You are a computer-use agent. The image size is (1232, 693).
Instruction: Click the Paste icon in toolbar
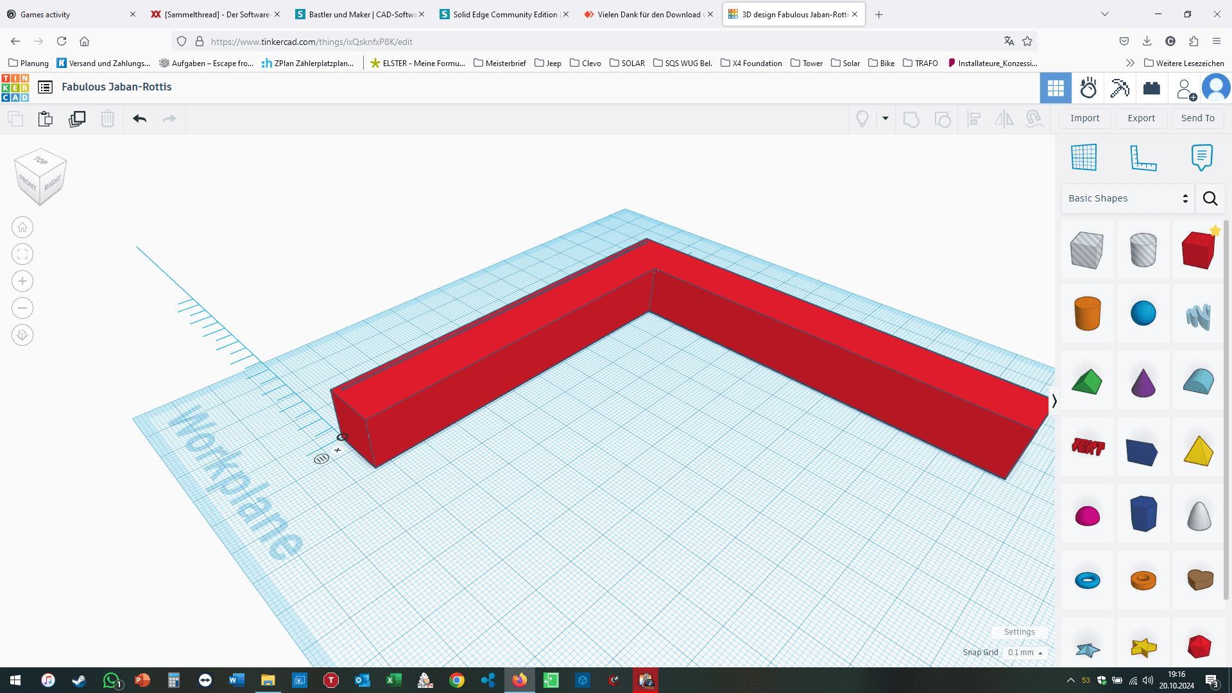(x=45, y=119)
